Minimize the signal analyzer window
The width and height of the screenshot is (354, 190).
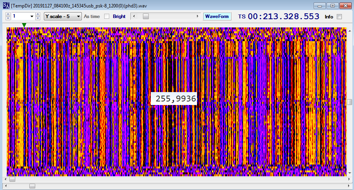tap(320, 5)
